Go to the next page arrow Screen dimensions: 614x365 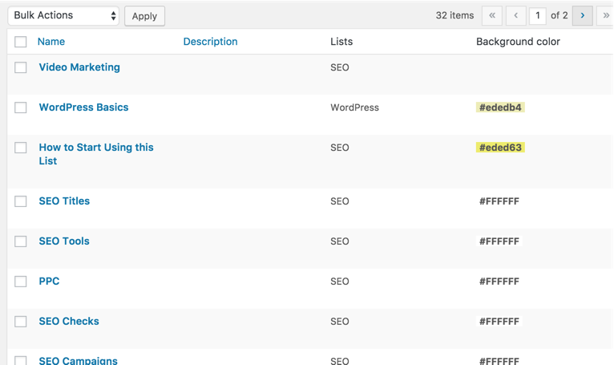coord(582,16)
